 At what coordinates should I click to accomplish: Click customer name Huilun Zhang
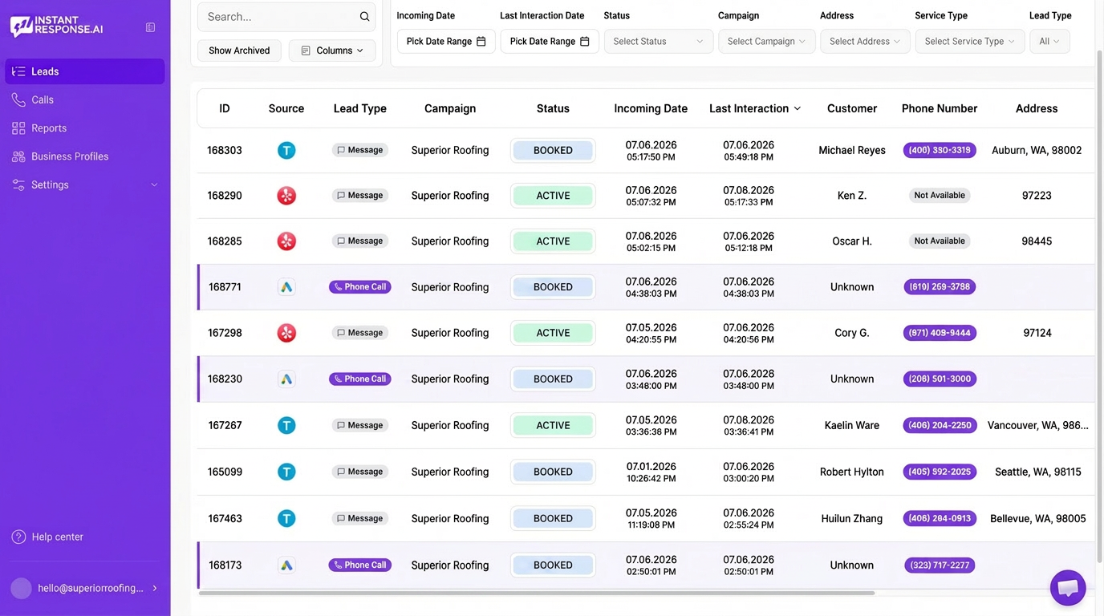click(852, 518)
